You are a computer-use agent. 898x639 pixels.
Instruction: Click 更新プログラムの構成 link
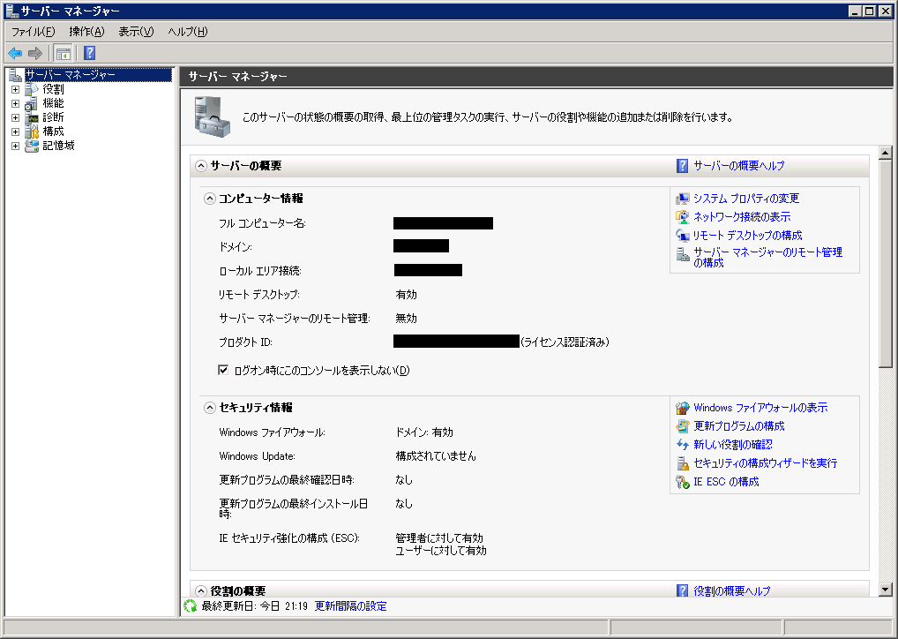(739, 425)
